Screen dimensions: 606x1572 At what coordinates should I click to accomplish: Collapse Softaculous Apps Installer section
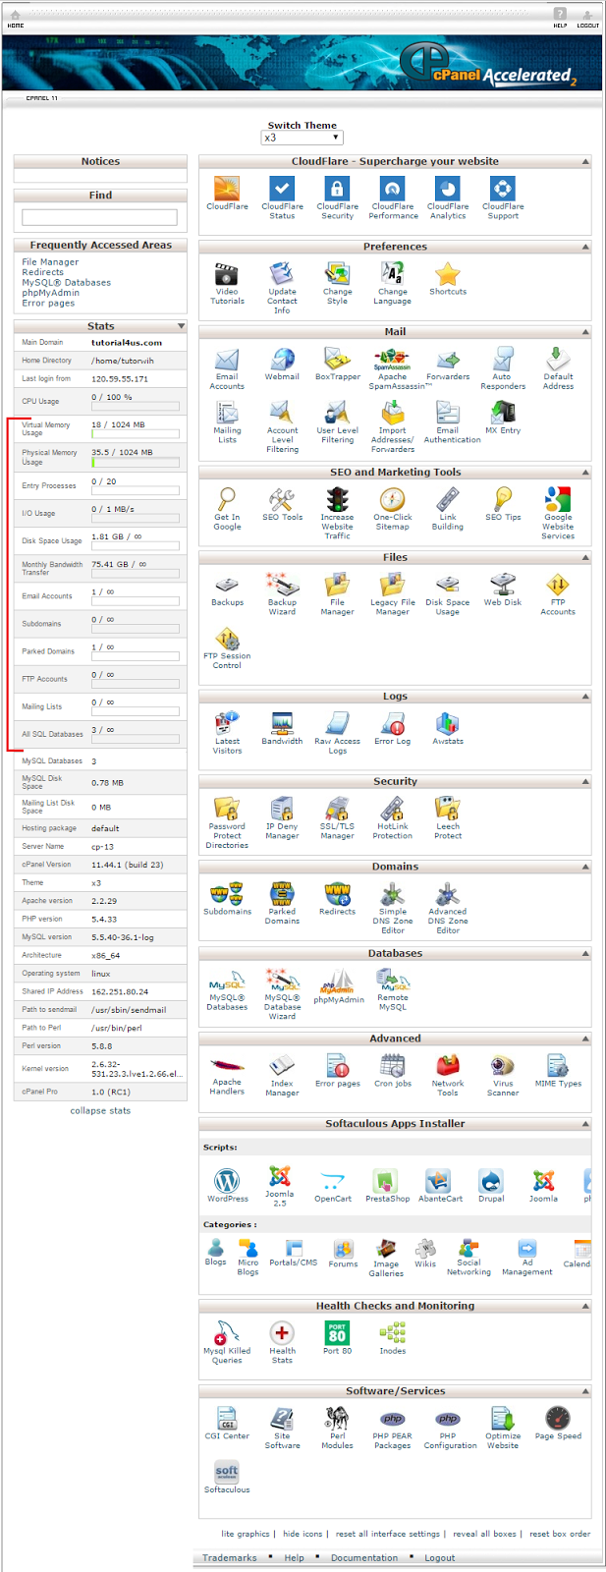[585, 1123]
